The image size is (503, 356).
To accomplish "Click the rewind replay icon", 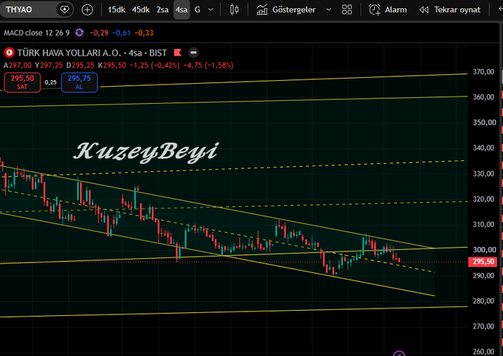I will pos(424,10).
